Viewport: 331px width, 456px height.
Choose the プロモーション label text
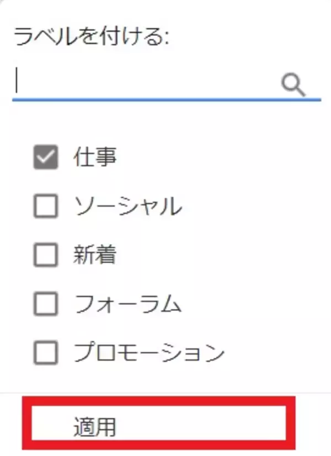click(x=149, y=352)
